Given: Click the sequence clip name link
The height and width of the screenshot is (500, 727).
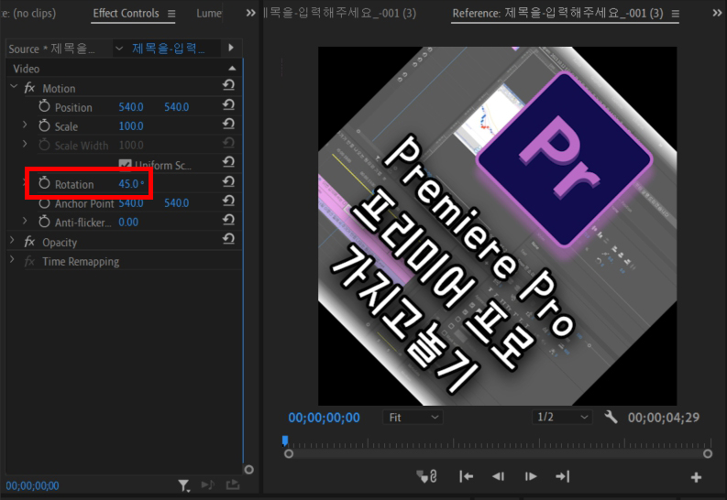Looking at the screenshot, I should click(x=169, y=49).
